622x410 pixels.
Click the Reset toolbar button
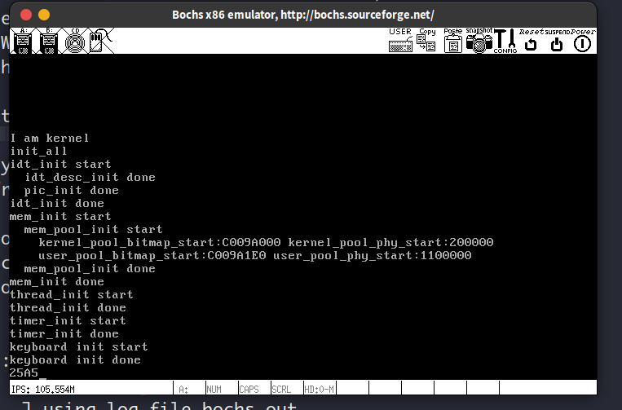[x=531, y=41]
